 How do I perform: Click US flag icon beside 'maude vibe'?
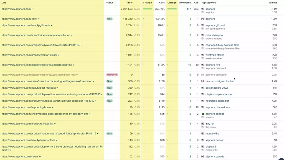(203, 134)
